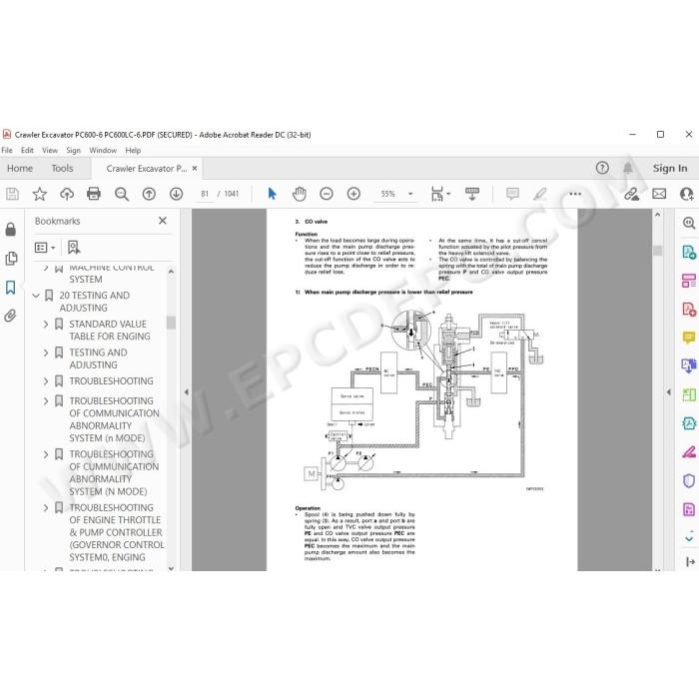
Task: Go to the previous page with up arrow
Action: 149,194
